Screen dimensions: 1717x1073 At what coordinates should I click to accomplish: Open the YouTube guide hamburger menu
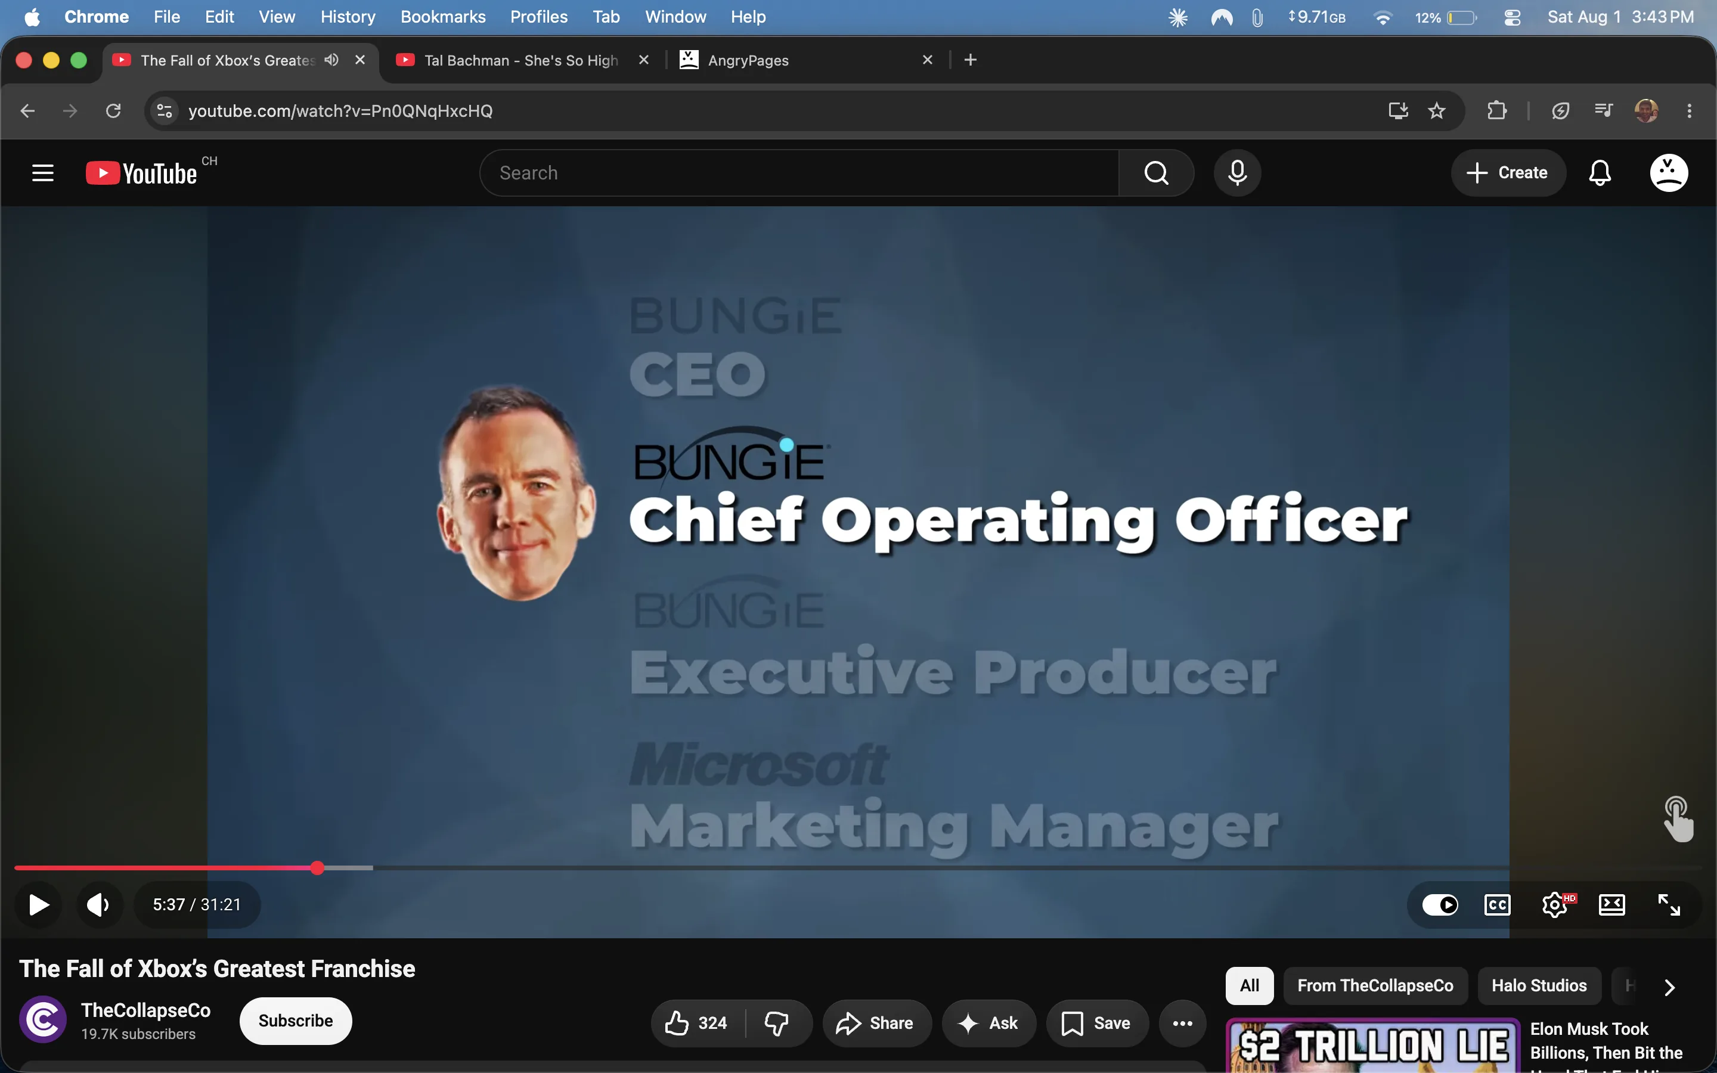click(42, 173)
